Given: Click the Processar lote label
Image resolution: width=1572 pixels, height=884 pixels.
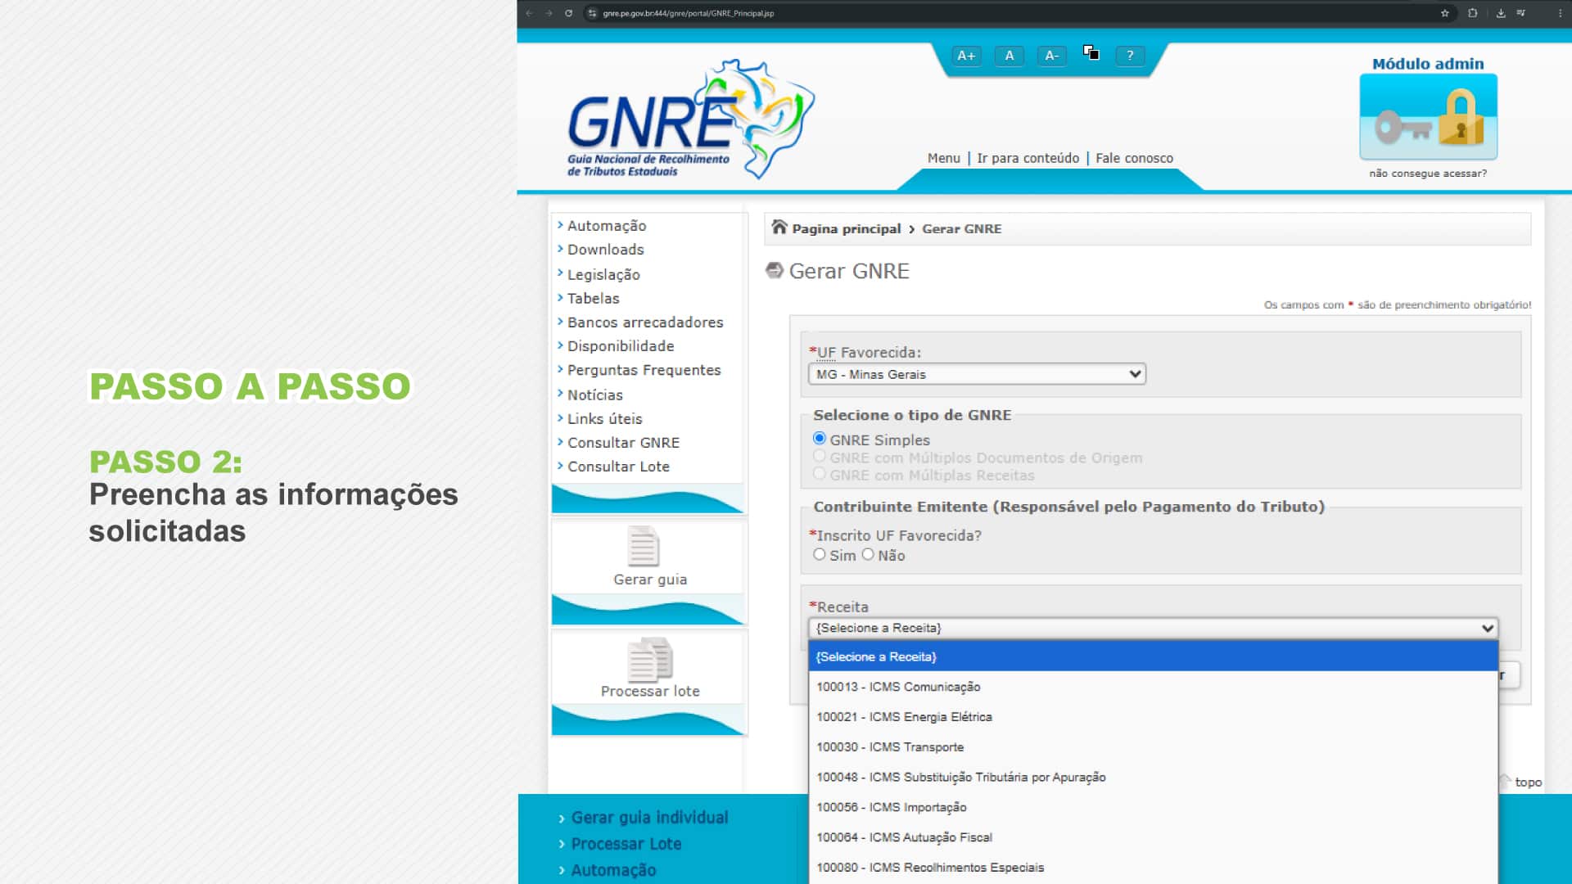Looking at the screenshot, I should coord(650,692).
